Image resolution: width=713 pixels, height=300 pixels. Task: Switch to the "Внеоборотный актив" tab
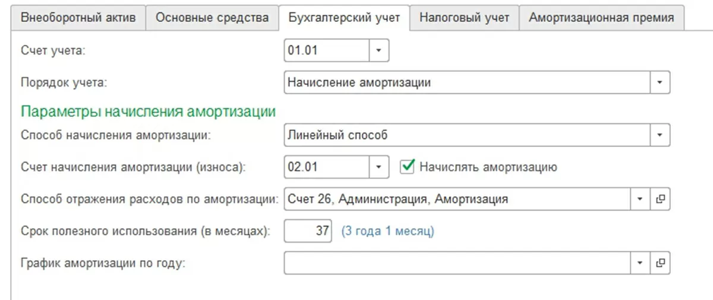coord(78,18)
